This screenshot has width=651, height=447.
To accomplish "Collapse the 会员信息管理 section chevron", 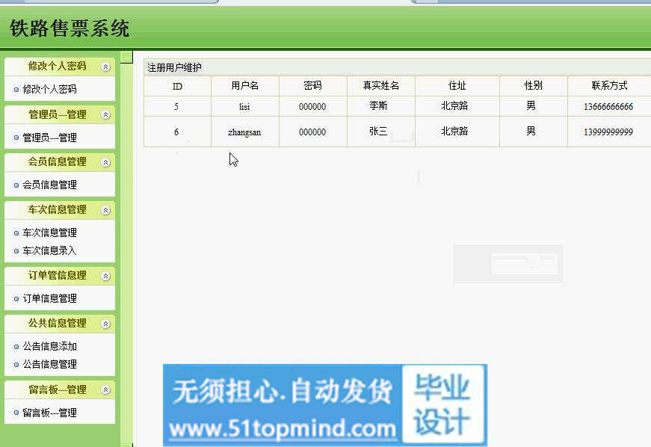I will [106, 162].
